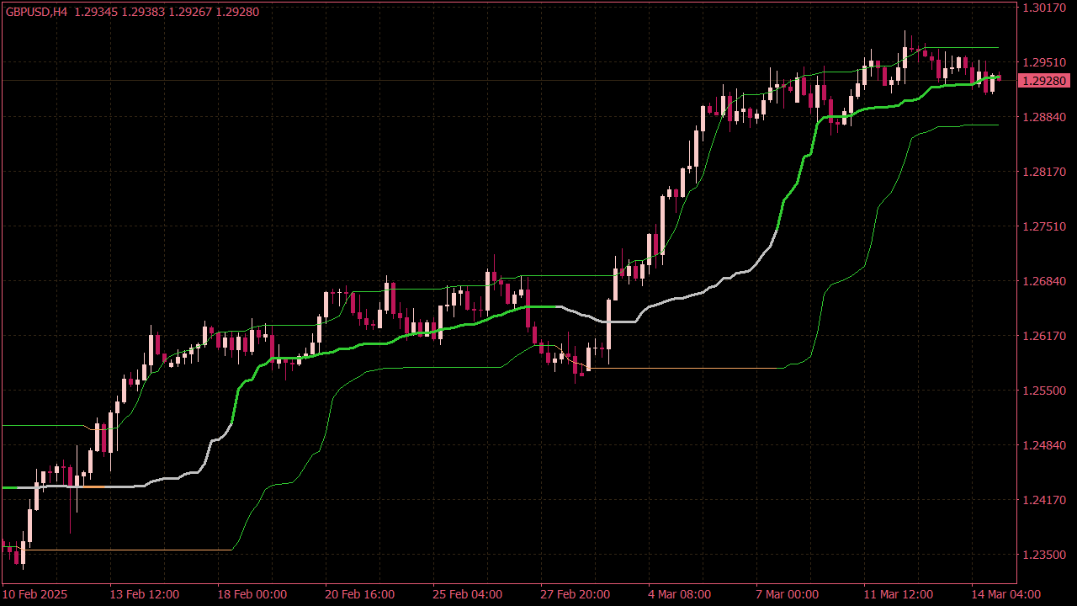The image size is (1077, 606).
Task: Select the 7 Mar 00:00 time label
Action: pos(787,594)
